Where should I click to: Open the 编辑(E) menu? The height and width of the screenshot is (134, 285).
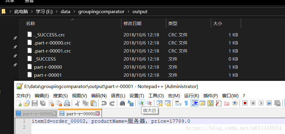click(x=42, y=96)
